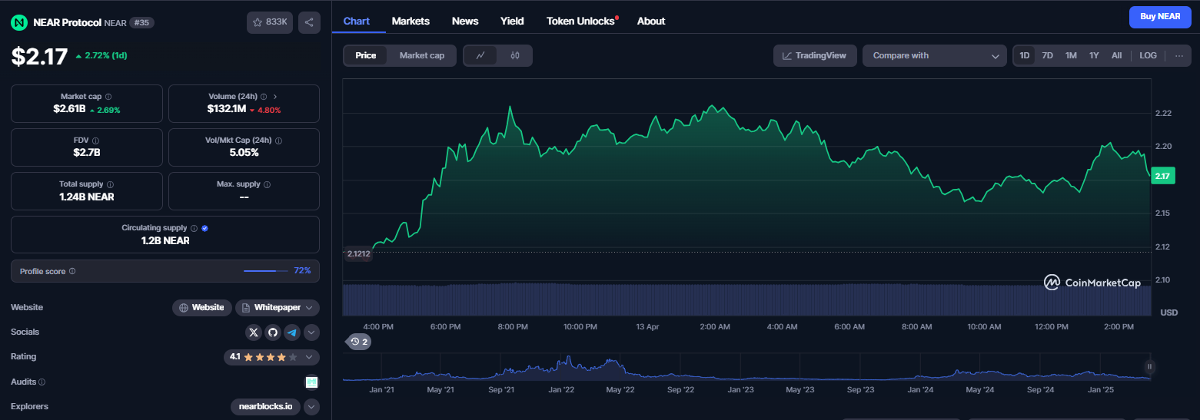Viewport: 1200px width, 420px height.
Task: Enable LOG scale on the chart
Action: [x=1148, y=55]
